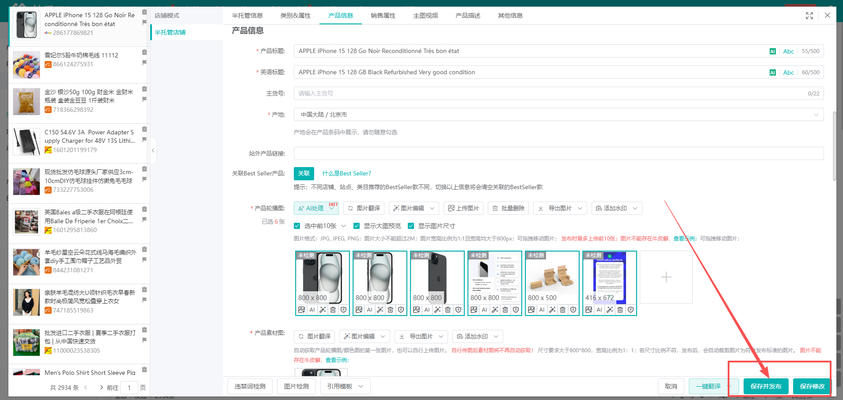Open 什么是Best Seller? link

(x=347, y=173)
